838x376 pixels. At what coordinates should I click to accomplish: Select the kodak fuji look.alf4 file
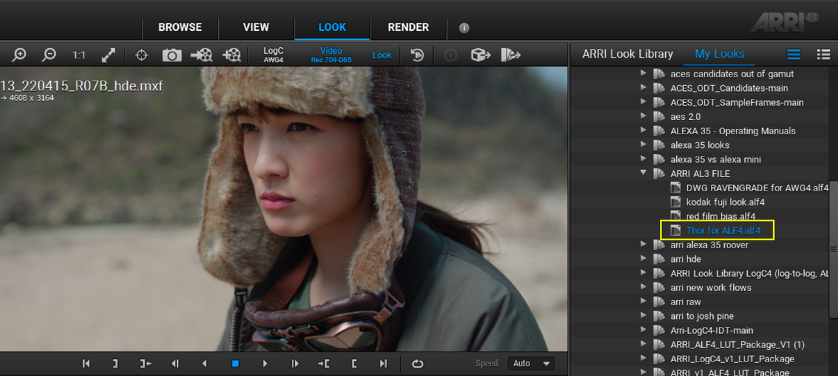(x=725, y=202)
